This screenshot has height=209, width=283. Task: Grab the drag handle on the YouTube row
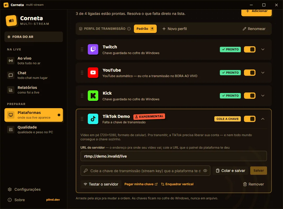click(x=82, y=73)
